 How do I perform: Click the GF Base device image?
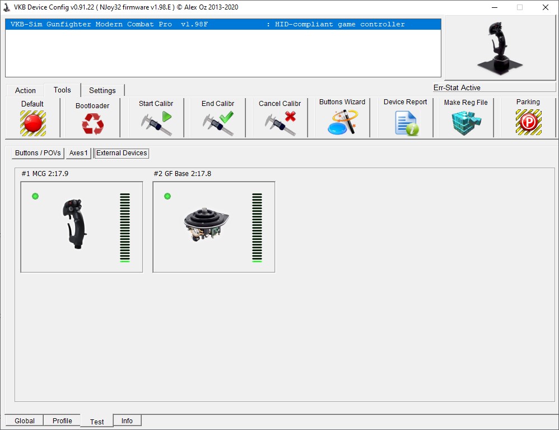pyautogui.click(x=207, y=224)
